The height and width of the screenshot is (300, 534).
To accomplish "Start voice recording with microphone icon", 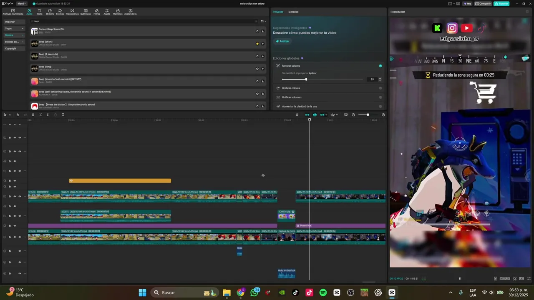I will [297, 115].
